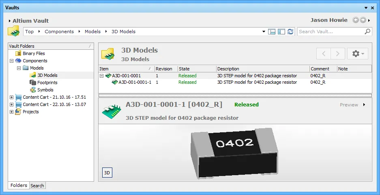Click Top in the breadcrumb
The height and width of the screenshot is (195, 380).
[x=29, y=32]
